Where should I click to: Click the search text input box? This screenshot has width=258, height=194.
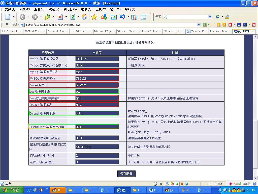tap(187, 17)
